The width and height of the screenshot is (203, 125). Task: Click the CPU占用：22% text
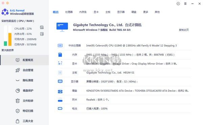tap(23, 29)
